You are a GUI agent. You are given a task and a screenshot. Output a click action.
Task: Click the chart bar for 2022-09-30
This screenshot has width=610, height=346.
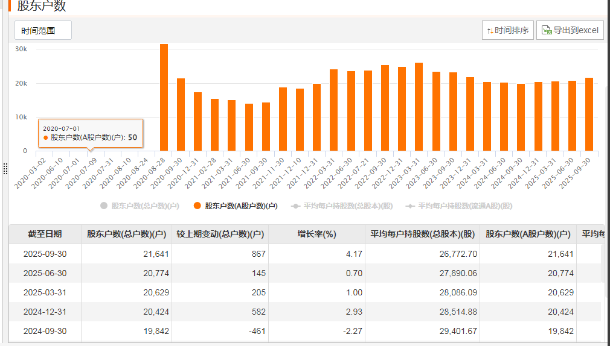click(385, 108)
